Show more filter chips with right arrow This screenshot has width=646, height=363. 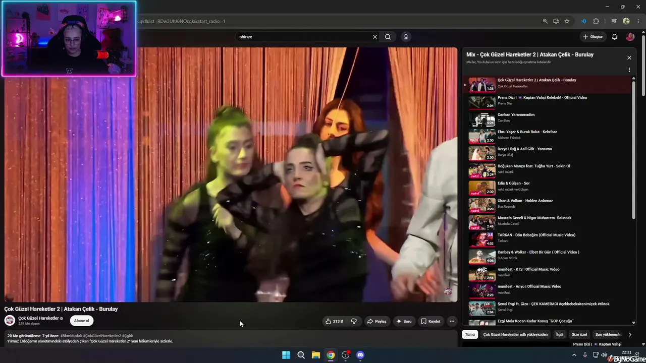(x=630, y=334)
